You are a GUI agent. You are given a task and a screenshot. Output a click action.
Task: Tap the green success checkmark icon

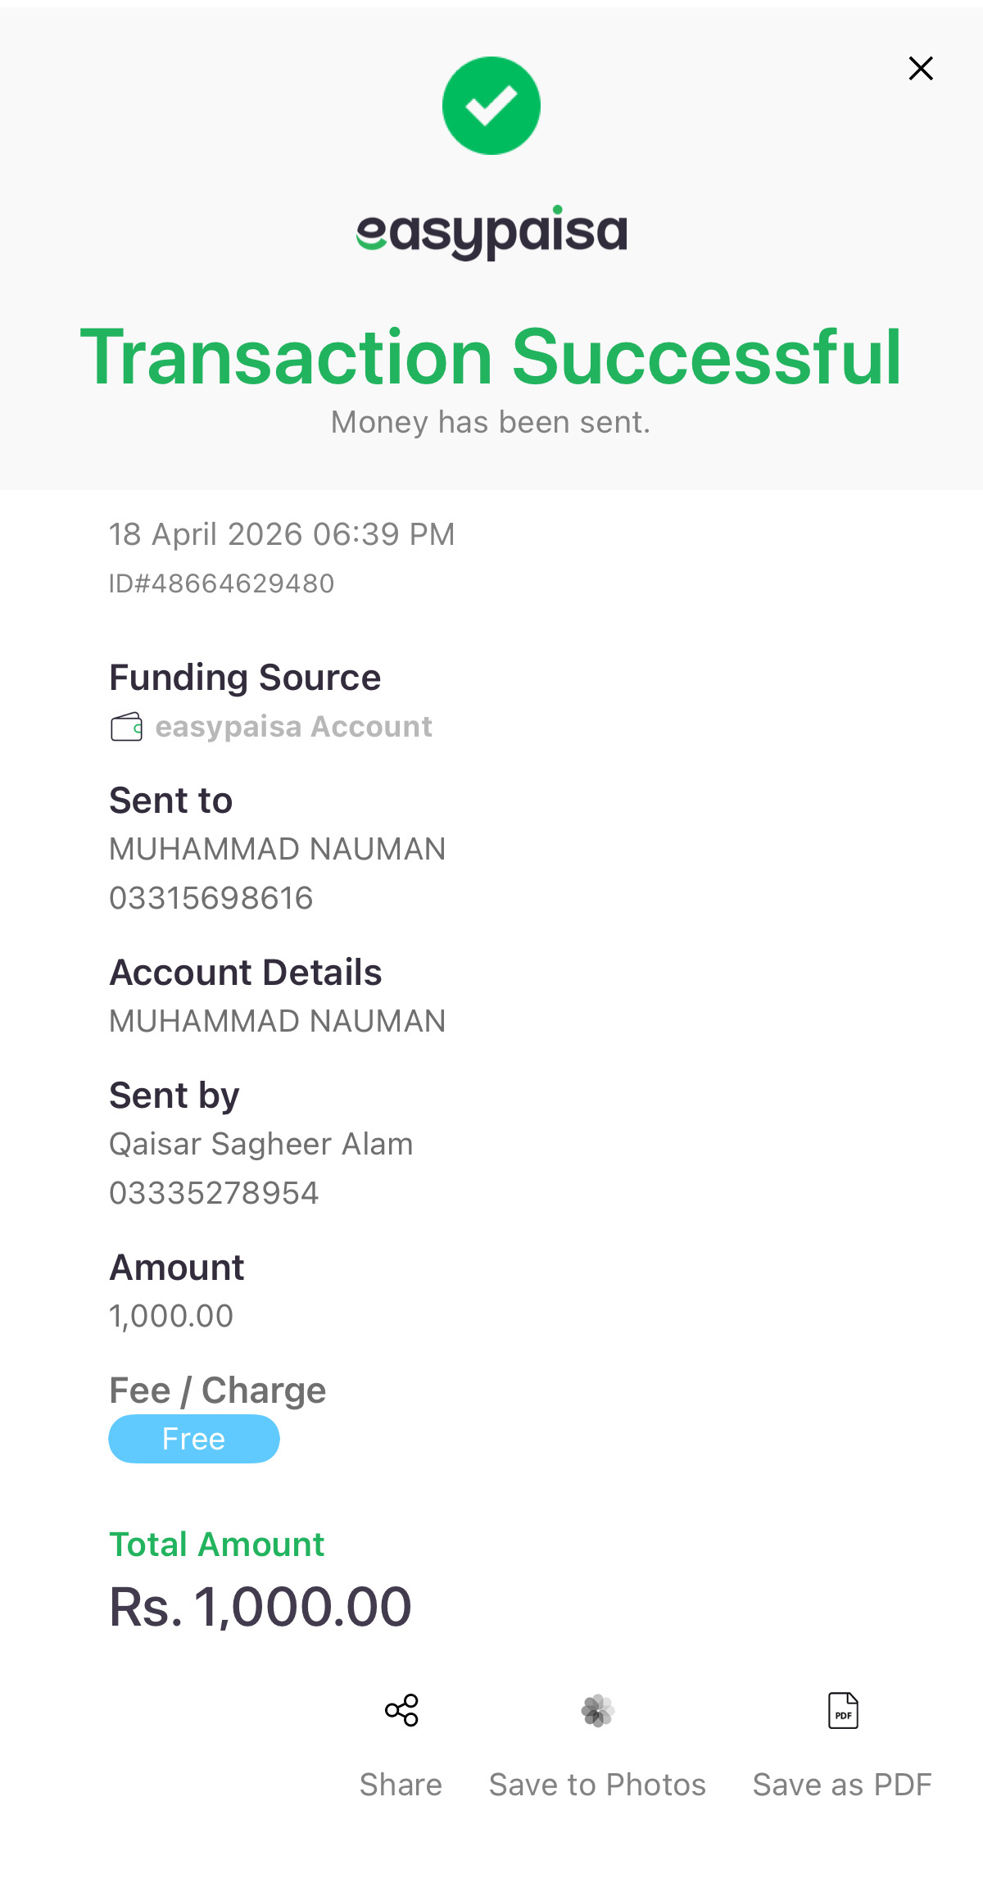pos(491,106)
